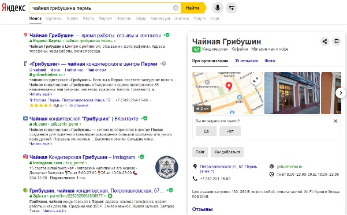Expand the Яндекс.Карты result URL dropdown arrow
The width and height of the screenshot is (347, 215).
pos(115,41)
